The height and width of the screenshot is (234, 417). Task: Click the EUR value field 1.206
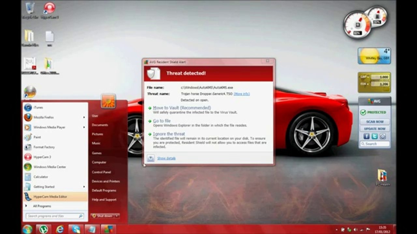coord(380,84)
